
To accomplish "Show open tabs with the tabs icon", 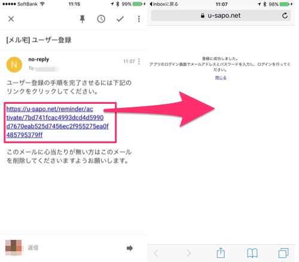I will coord(283,253).
